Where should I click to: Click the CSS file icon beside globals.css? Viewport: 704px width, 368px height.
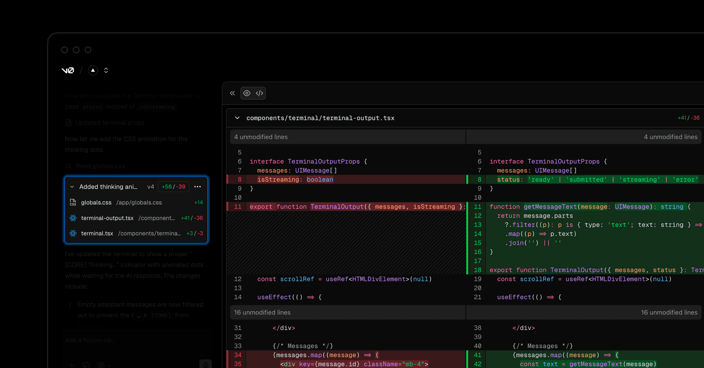[73, 202]
